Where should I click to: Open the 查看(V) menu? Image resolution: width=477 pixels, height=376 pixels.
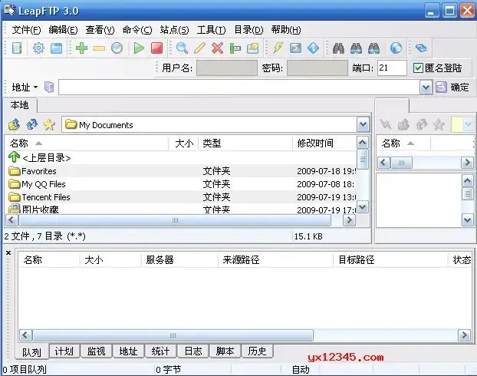pyautogui.click(x=100, y=30)
